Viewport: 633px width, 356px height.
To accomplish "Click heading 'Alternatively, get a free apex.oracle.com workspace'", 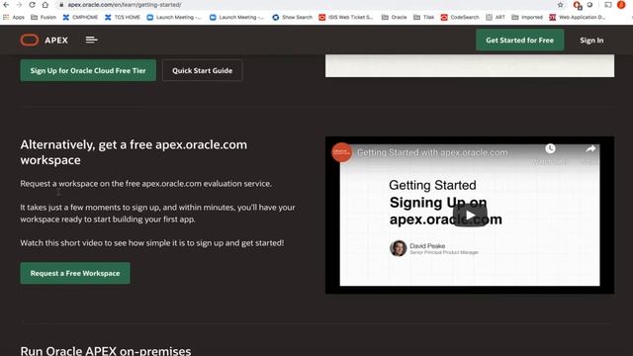I will point(134,152).
